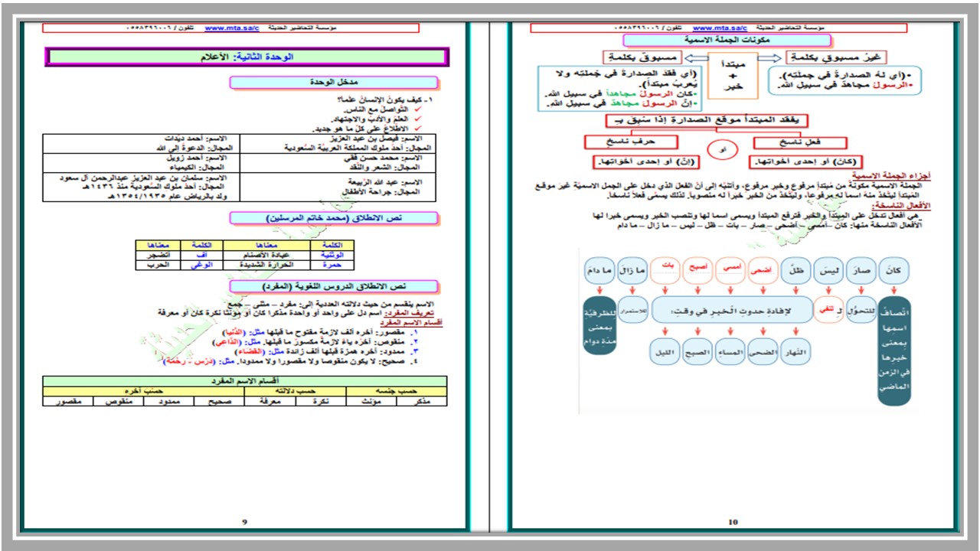Click the green table header 'أقسام الاسم المفرد'
The image size is (980, 551).
pyautogui.click(x=246, y=381)
